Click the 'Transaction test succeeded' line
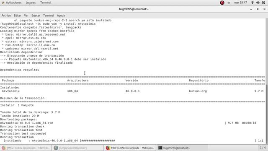 coord(23,133)
